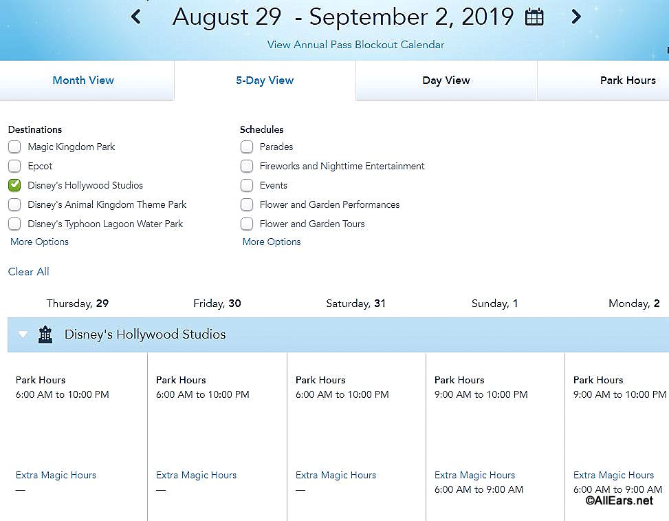The height and width of the screenshot is (521, 669).
Task: Open the calendar date picker icon
Action: pyautogui.click(x=534, y=17)
